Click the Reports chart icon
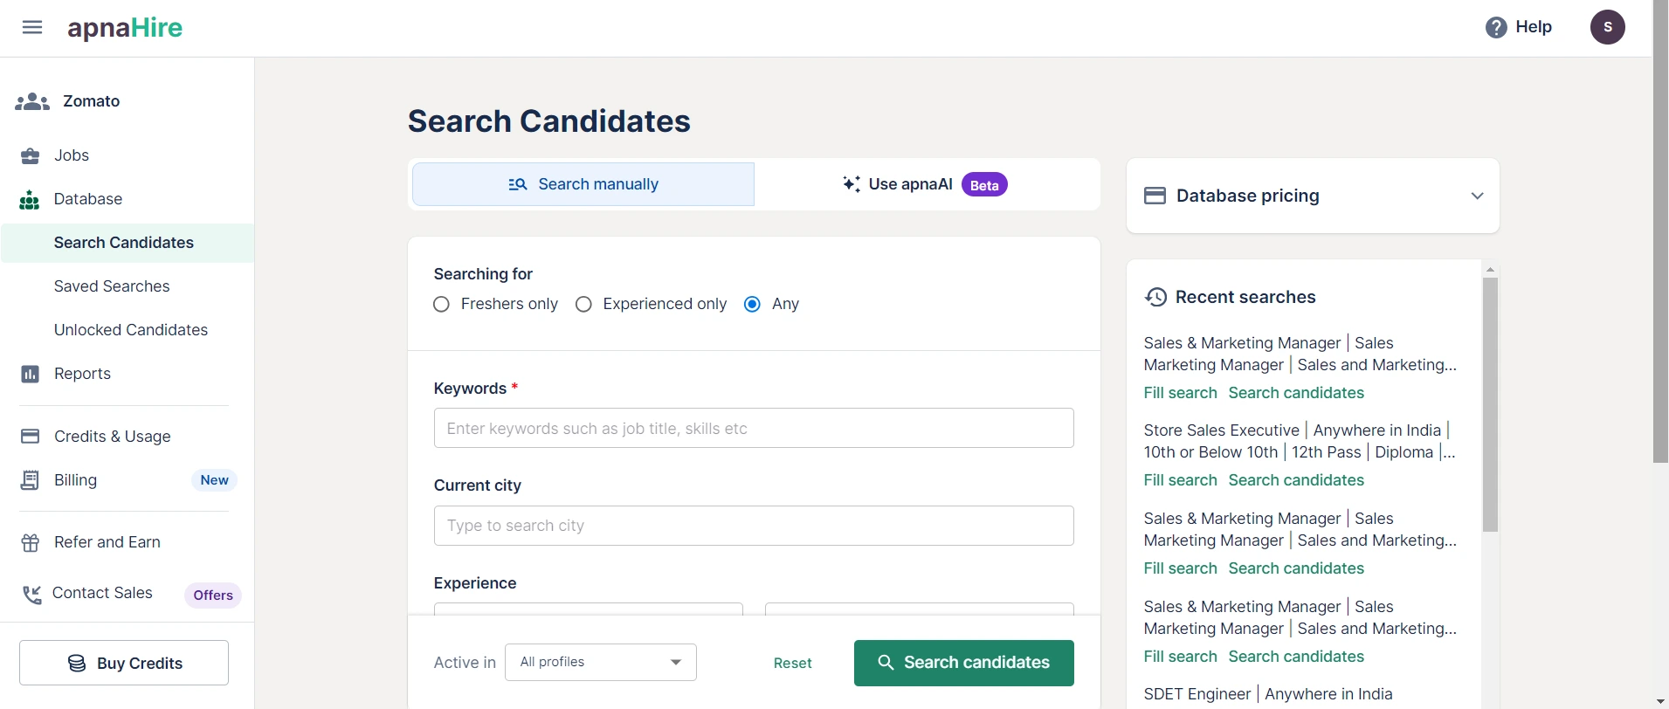Screen dimensions: 1669x709 tap(31, 375)
